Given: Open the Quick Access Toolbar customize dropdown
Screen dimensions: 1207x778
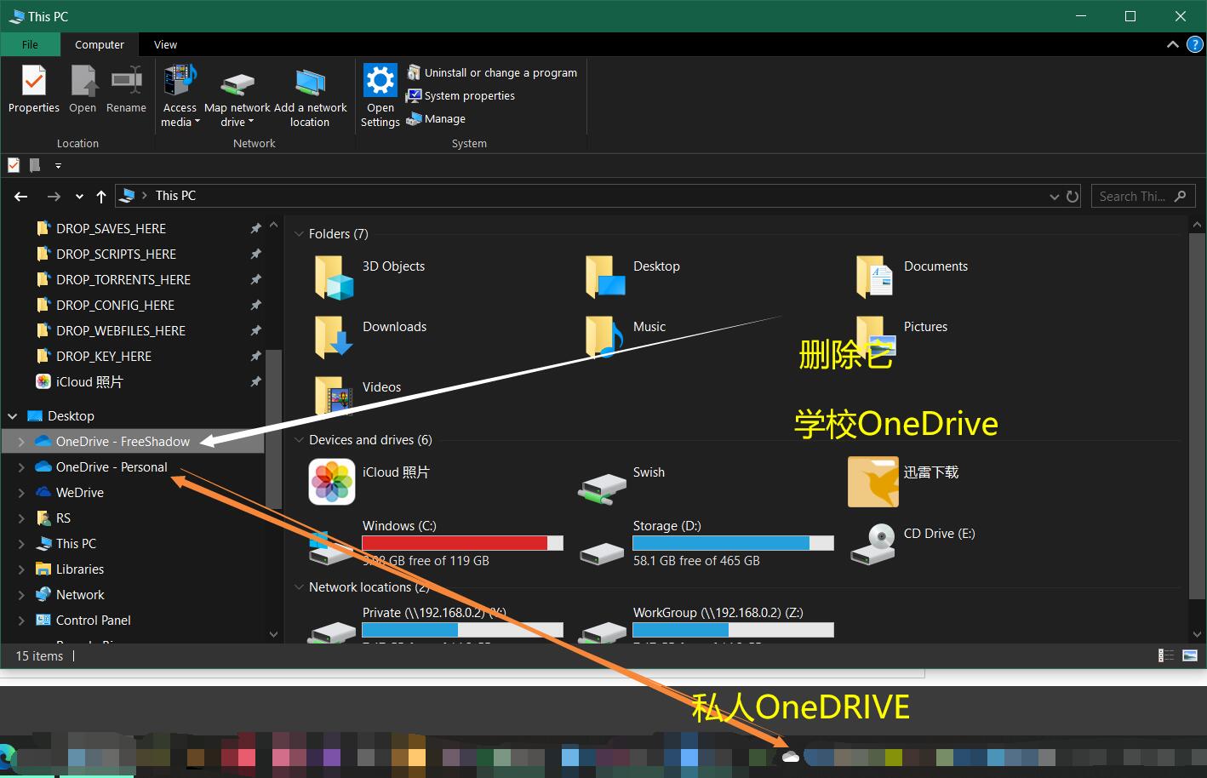Looking at the screenshot, I should 58,166.
